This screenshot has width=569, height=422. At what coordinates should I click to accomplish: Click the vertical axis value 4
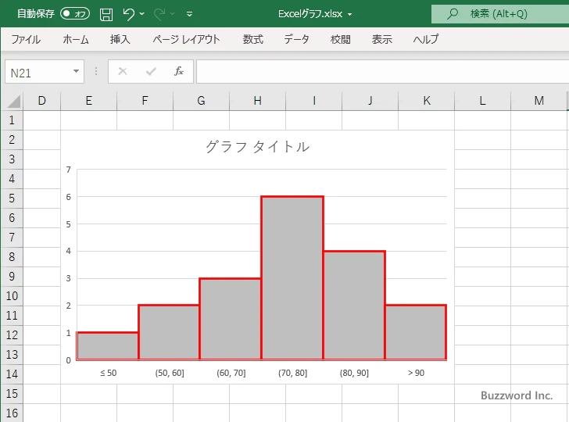pyautogui.click(x=68, y=251)
